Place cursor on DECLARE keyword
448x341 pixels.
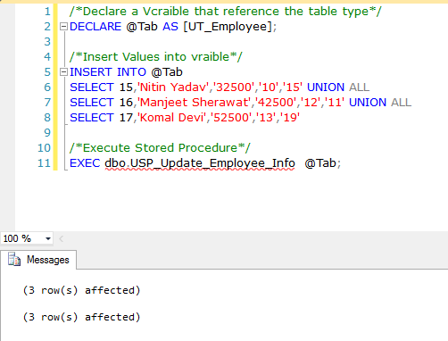coord(95,27)
